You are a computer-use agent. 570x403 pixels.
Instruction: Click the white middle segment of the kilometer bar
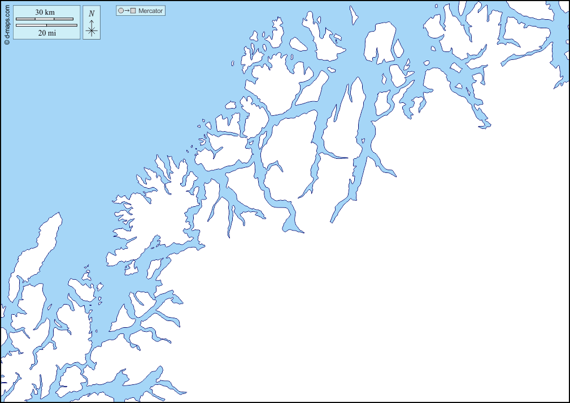(x=45, y=19)
